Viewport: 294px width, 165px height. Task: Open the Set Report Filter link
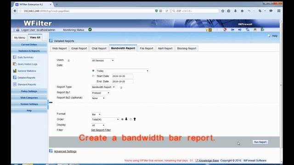pos(101,130)
